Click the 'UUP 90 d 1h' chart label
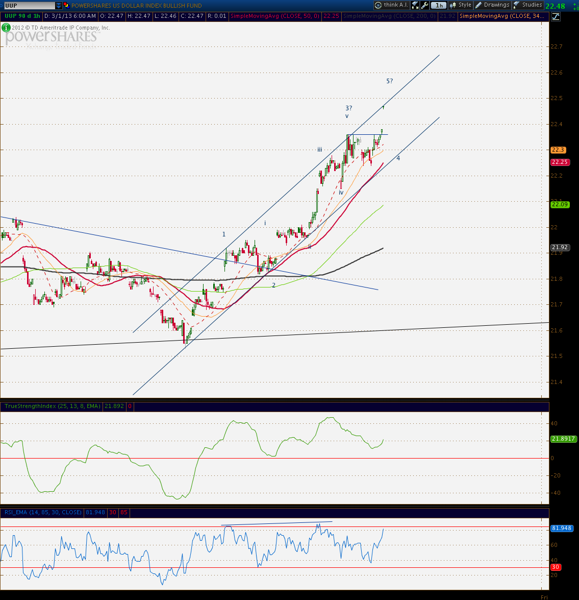The height and width of the screenshot is (600, 579). coord(22,16)
